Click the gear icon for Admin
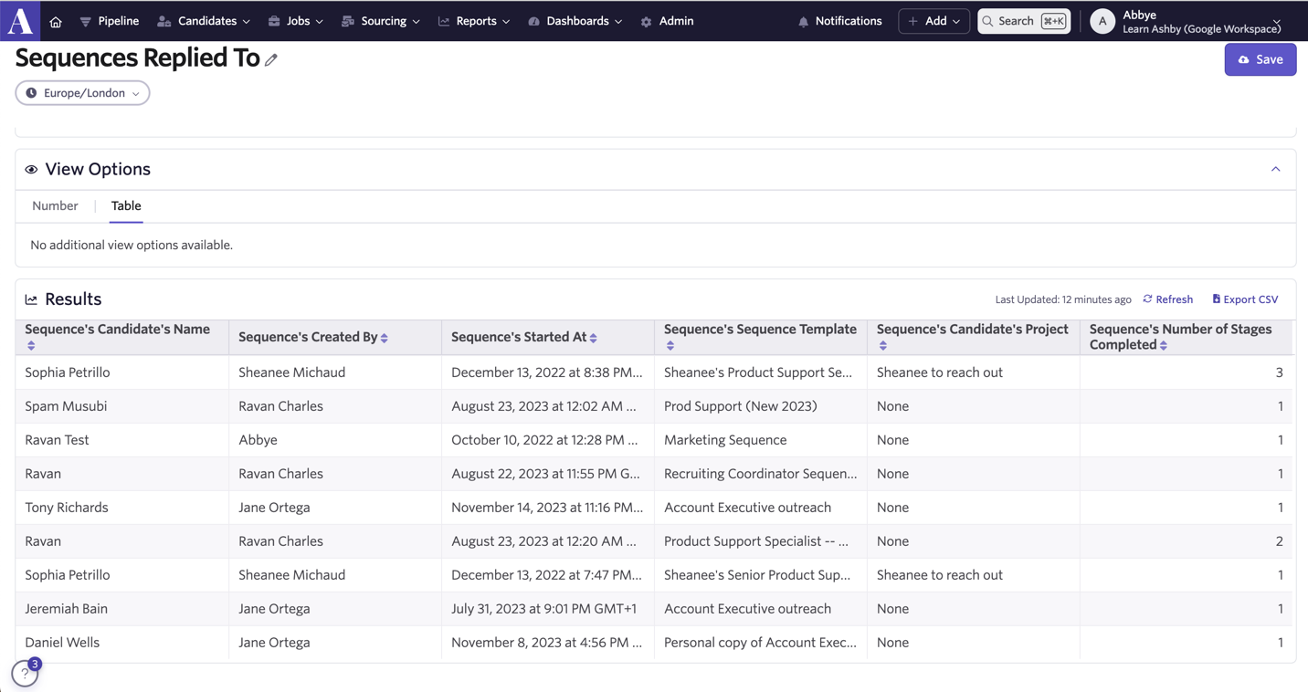Image resolution: width=1308 pixels, height=692 pixels. (x=646, y=22)
